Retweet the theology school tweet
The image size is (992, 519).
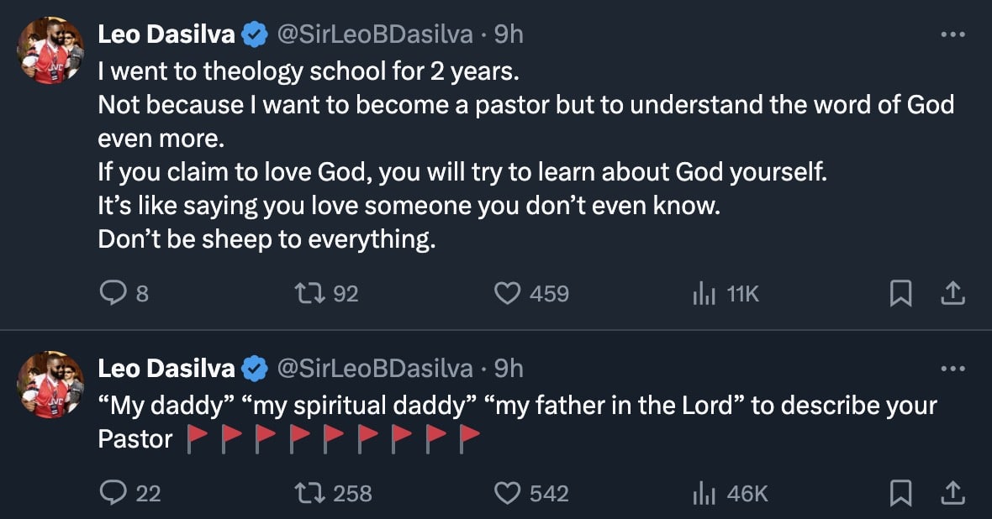click(304, 293)
